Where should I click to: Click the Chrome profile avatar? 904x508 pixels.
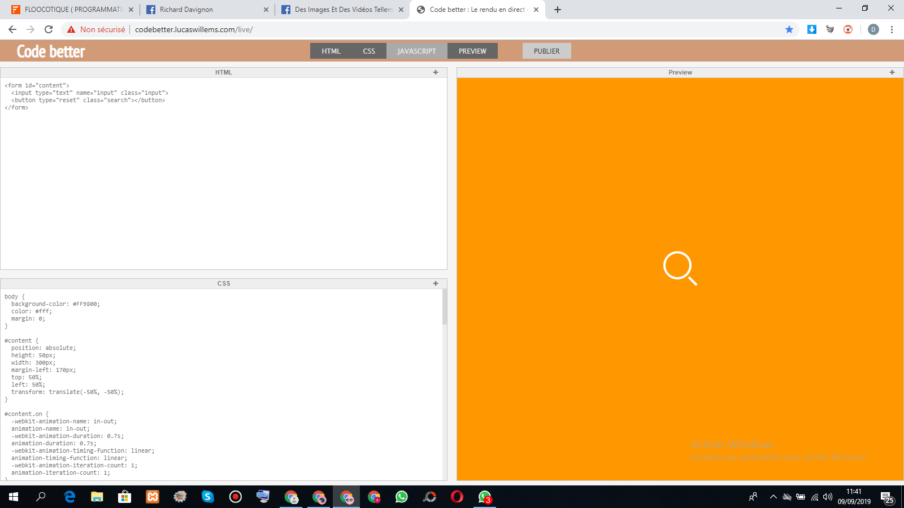pos(873,29)
